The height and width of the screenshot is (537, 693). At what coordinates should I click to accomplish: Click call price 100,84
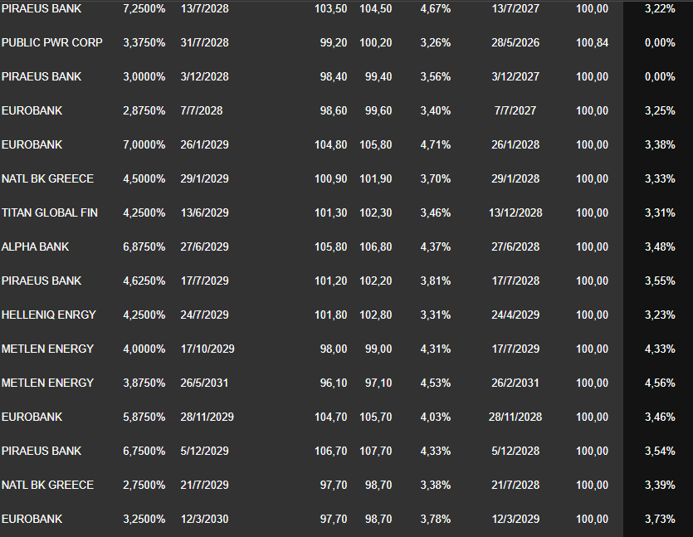(593, 42)
